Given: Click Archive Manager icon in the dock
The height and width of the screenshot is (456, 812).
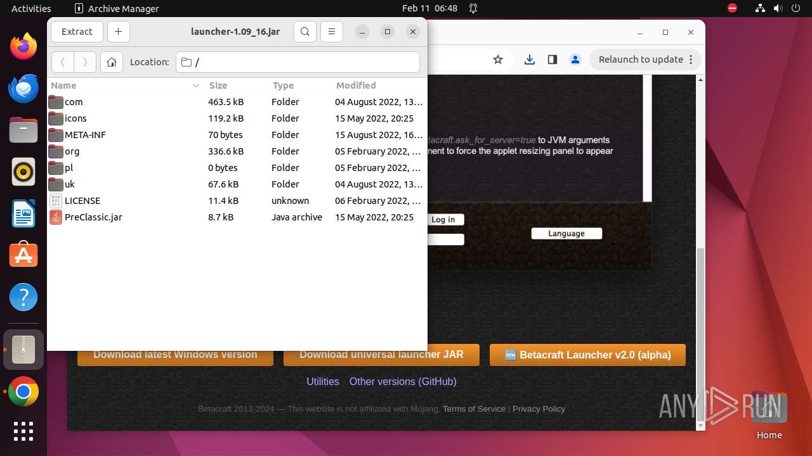Looking at the screenshot, I should [23, 350].
